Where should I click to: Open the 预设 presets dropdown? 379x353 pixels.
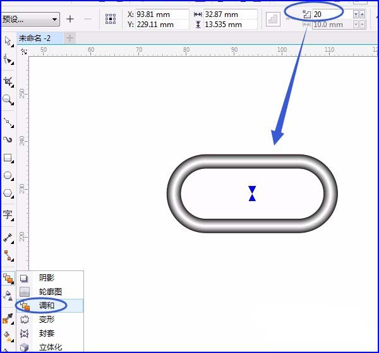tap(30, 19)
